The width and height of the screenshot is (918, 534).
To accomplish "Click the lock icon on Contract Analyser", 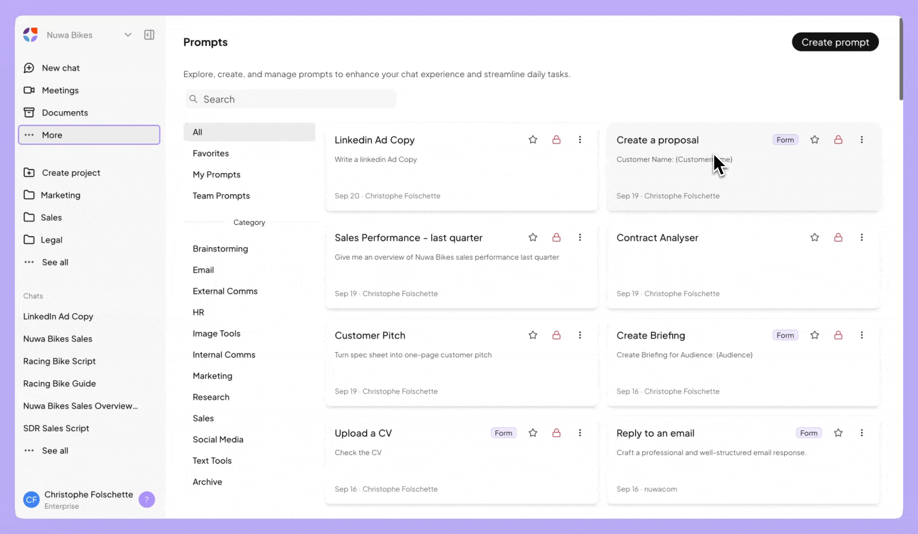I will click(838, 238).
